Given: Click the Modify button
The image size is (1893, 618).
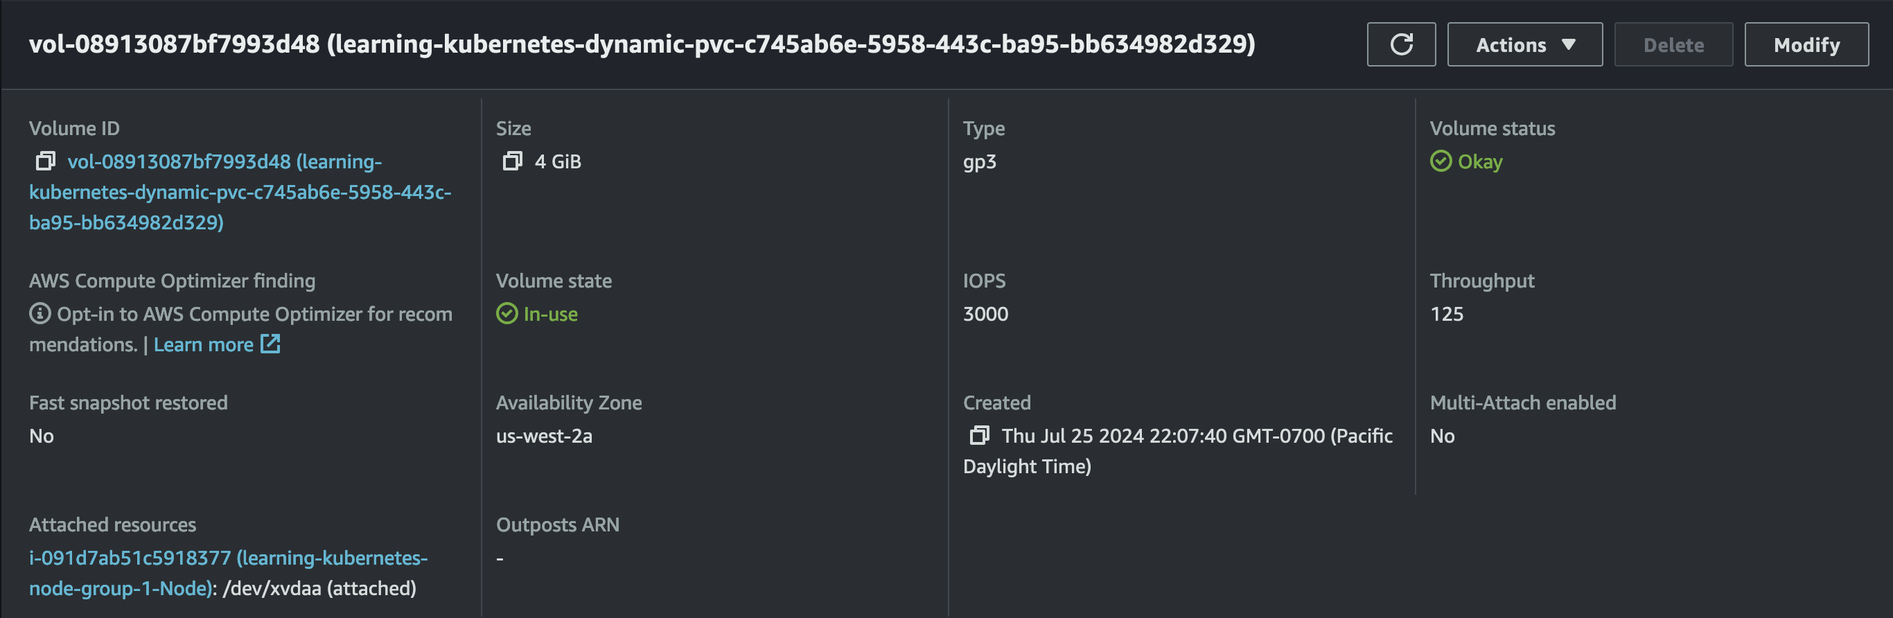Looking at the screenshot, I should point(1806,45).
